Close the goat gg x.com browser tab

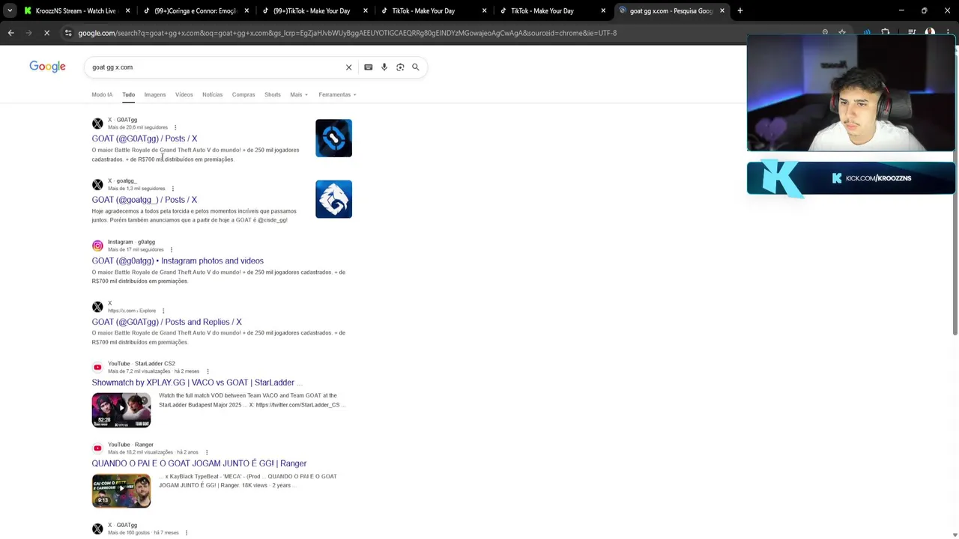[x=722, y=10]
